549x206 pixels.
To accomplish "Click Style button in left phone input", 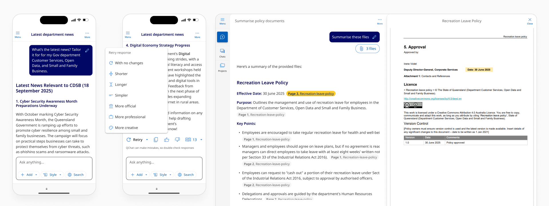I will (x=50, y=175).
